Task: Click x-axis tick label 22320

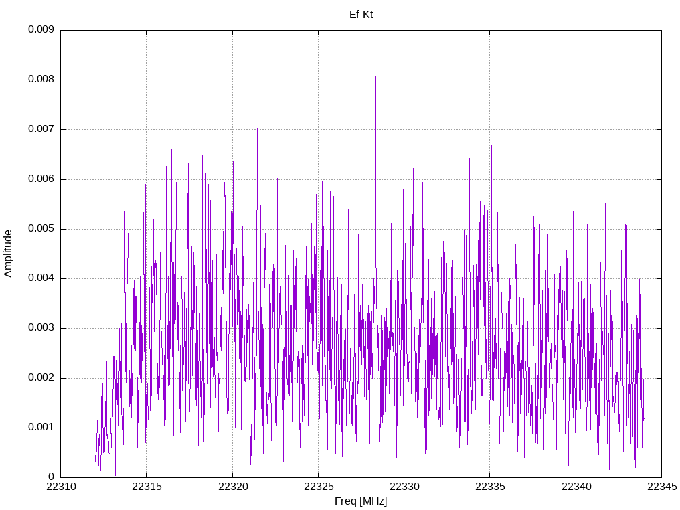Action: click(x=233, y=487)
